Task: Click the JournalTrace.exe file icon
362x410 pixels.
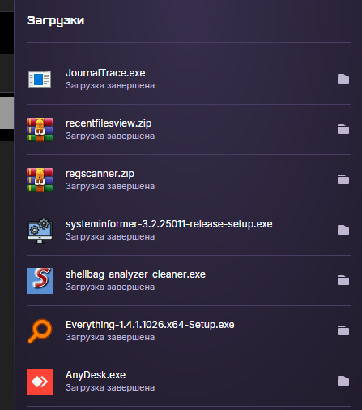Action: pos(40,79)
